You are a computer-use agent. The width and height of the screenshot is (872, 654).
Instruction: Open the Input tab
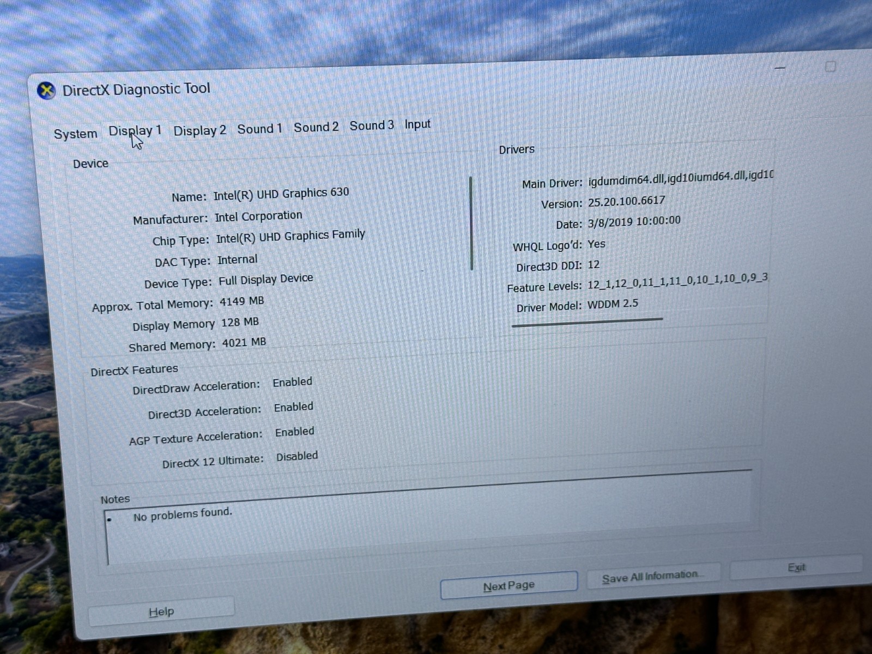pyautogui.click(x=417, y=125)
